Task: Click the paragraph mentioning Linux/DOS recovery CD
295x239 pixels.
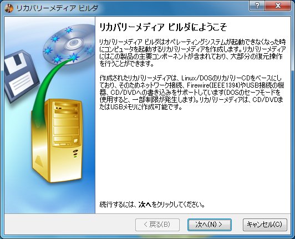Action: pos(191,93)
